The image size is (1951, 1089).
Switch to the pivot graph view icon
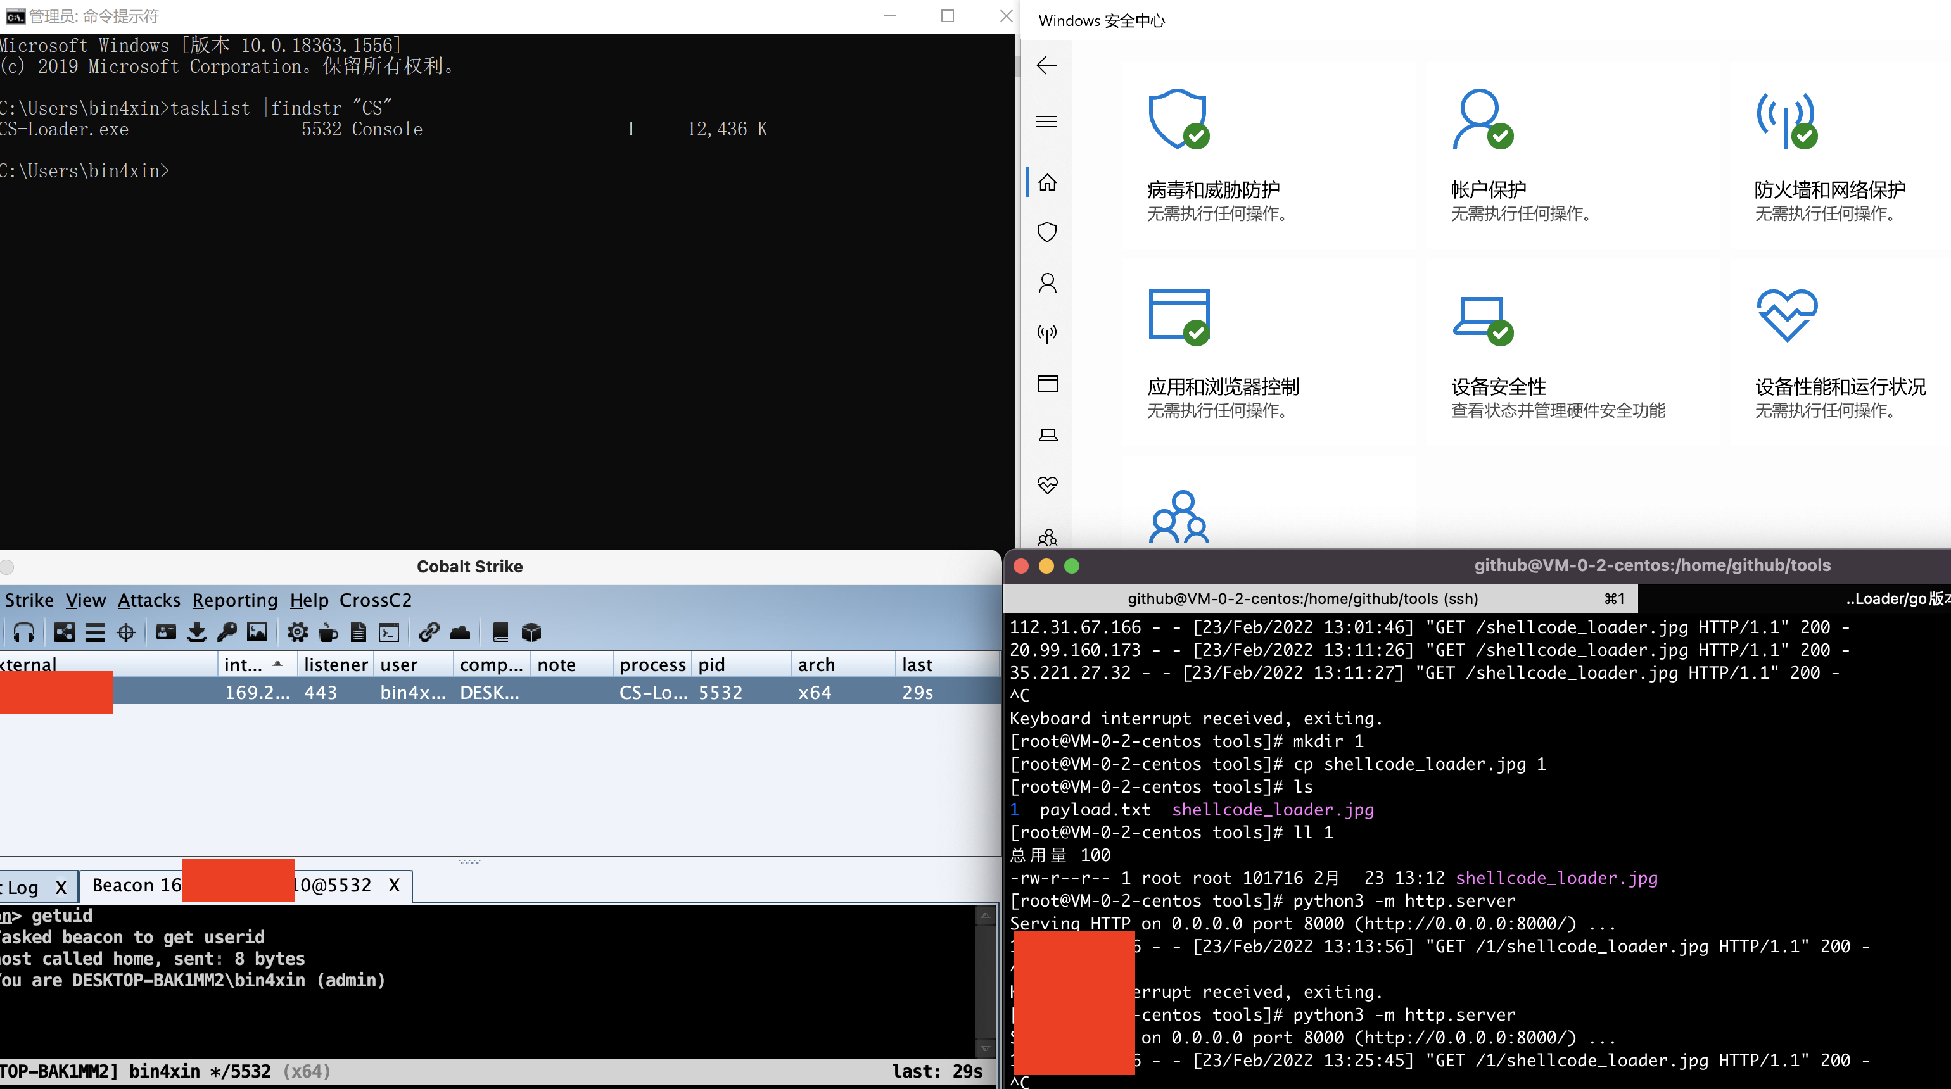click(65, 632)
